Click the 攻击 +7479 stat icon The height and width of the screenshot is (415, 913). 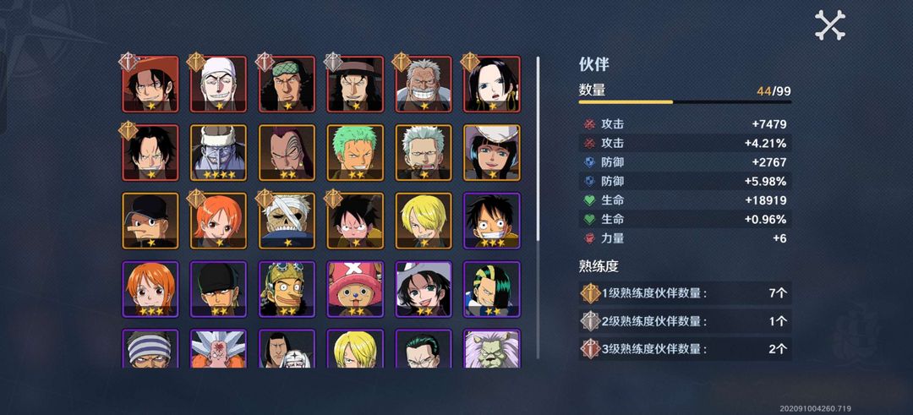[588, 124]
